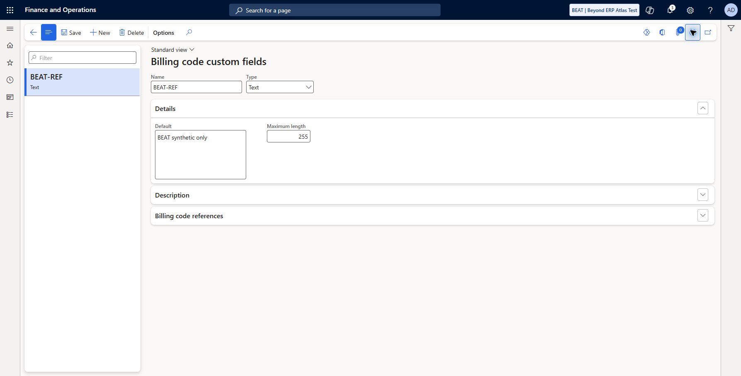741x376 pixels.
Task: Open help question mark
Action: point(710,10)
